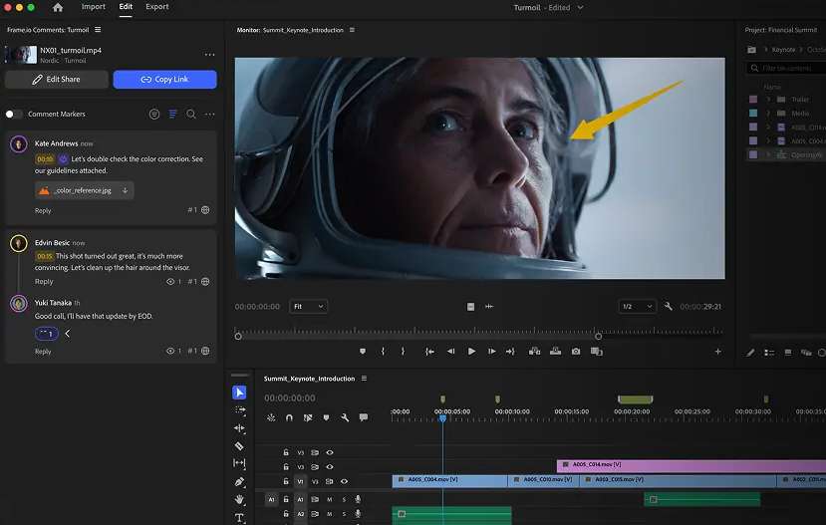Select the Slip tool
Screen dimensions: 826x525
click(x=239, y=463)
